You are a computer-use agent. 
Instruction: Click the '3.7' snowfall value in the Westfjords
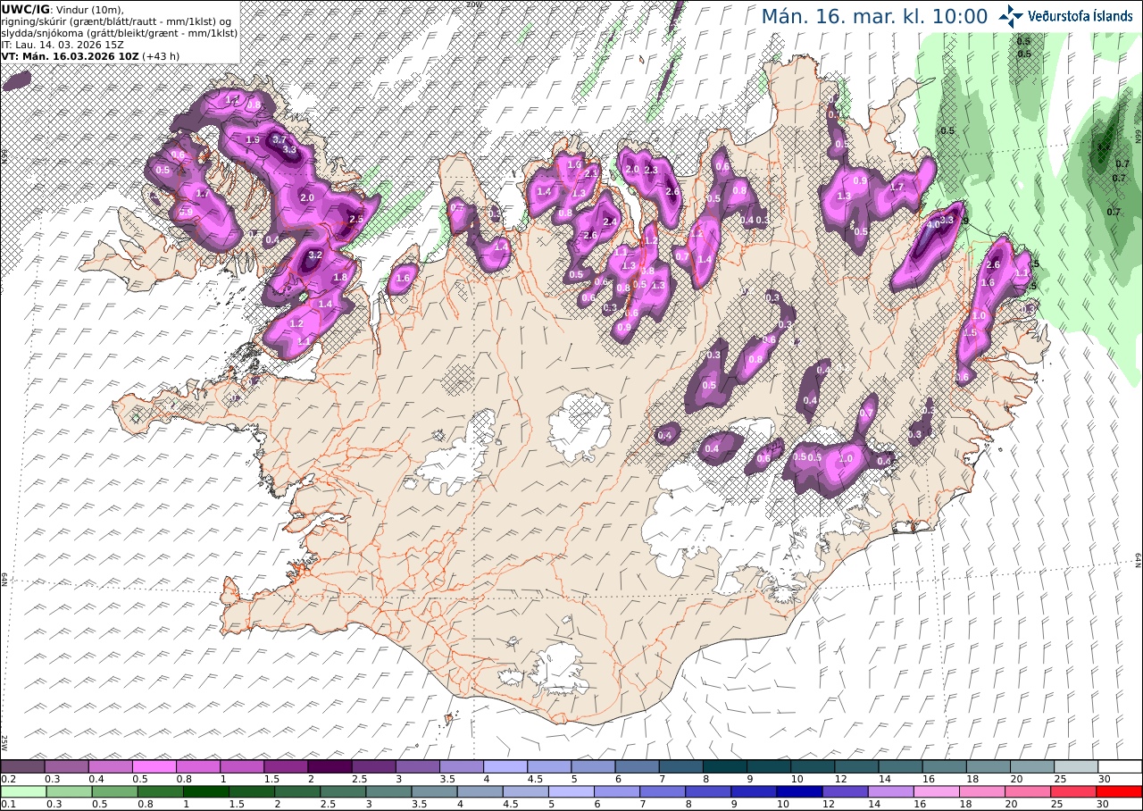[279, 139]
